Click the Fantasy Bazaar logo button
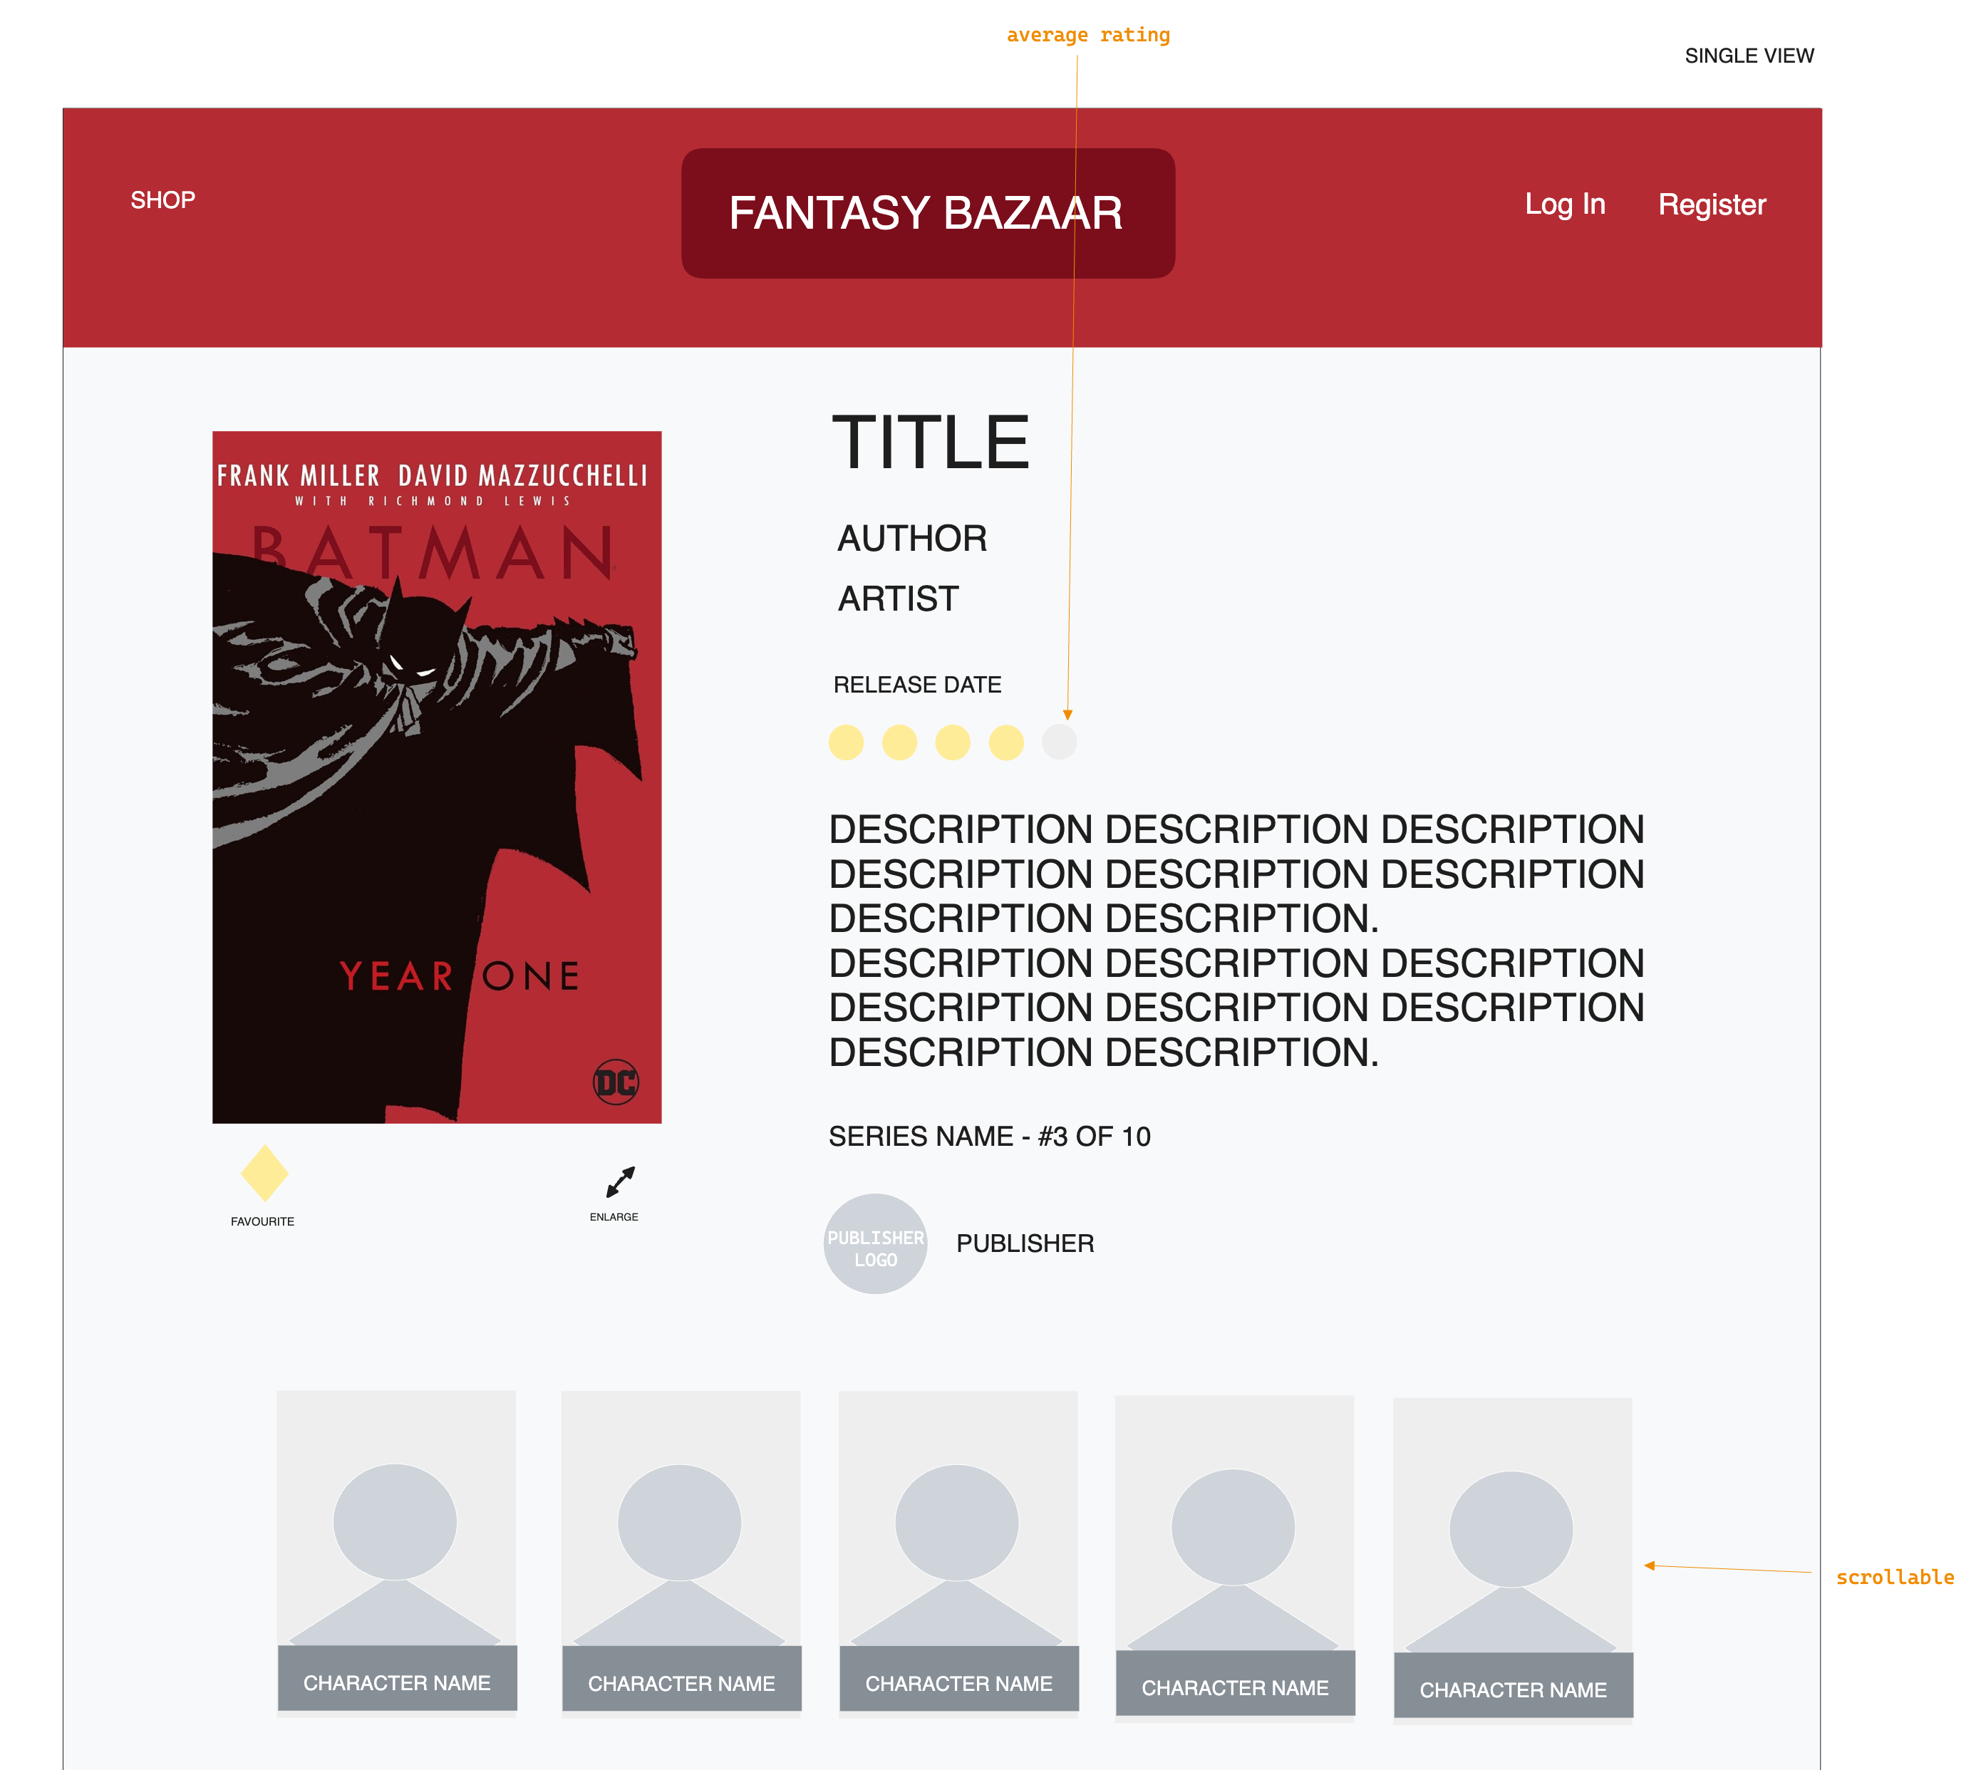 coord(928,213)
